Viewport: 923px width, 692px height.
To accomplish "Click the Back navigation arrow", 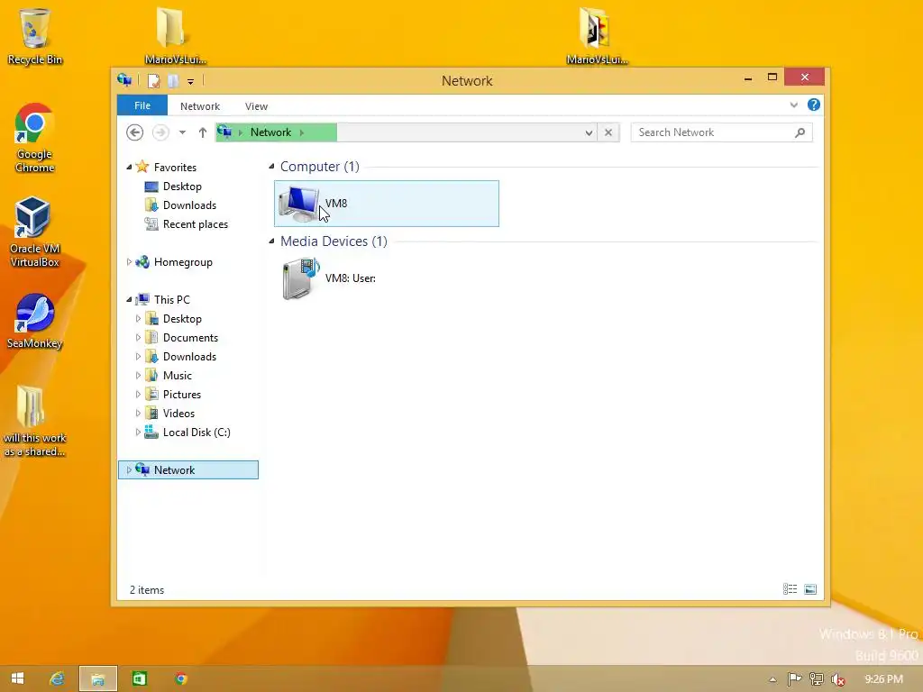I will point(135,132).
